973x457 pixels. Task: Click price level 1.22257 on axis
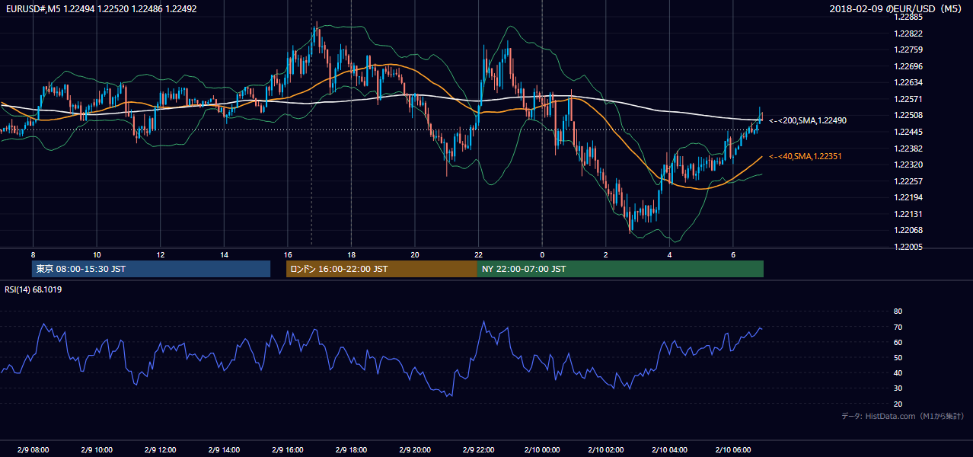tap(908, 181)
